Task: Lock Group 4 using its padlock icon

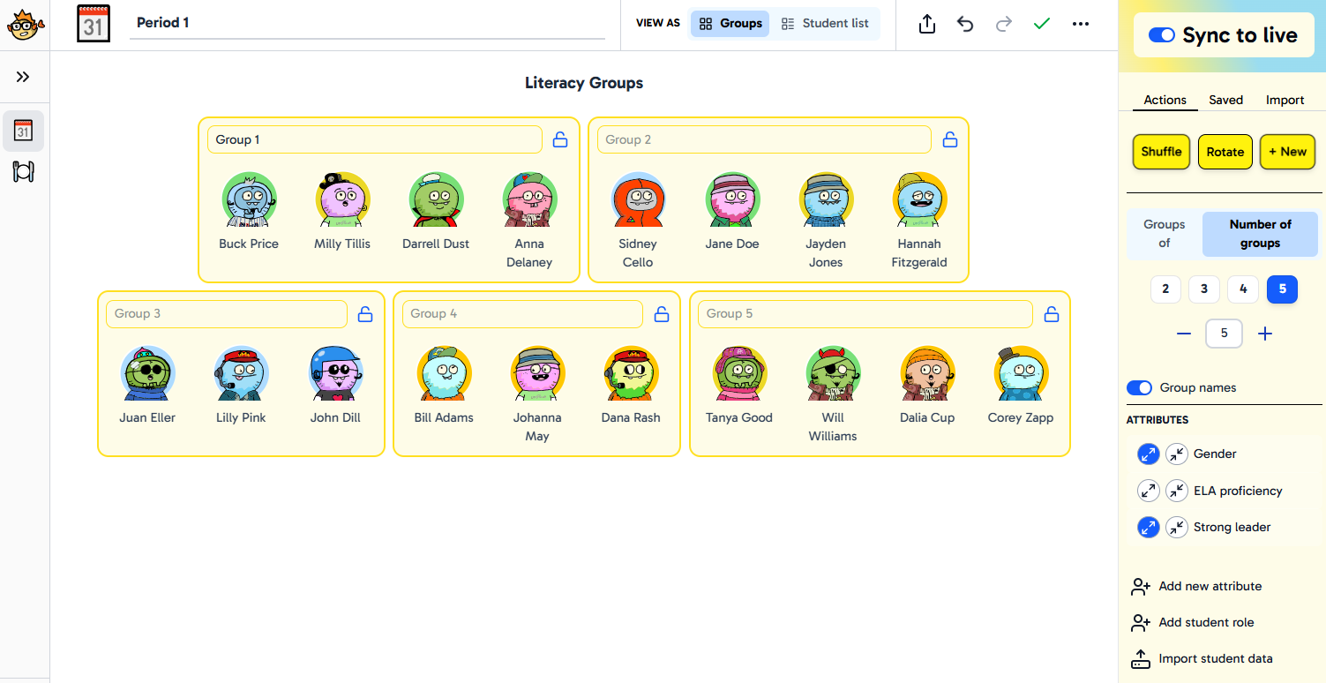Action: 662,313
